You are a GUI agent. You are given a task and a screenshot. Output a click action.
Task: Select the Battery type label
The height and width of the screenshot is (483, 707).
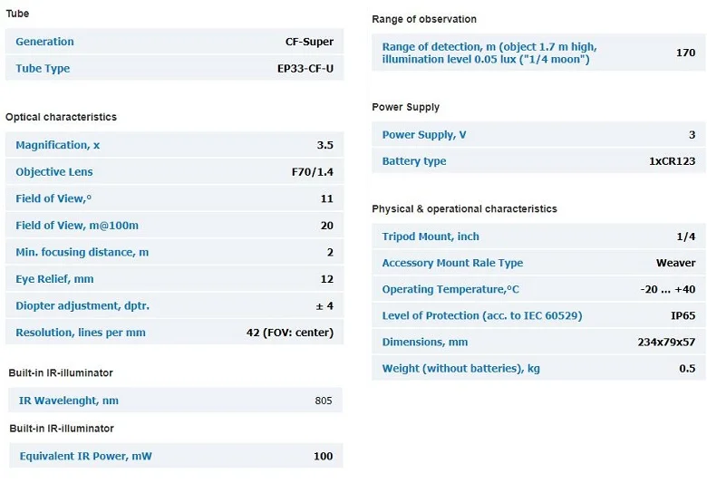pos(414,161)
